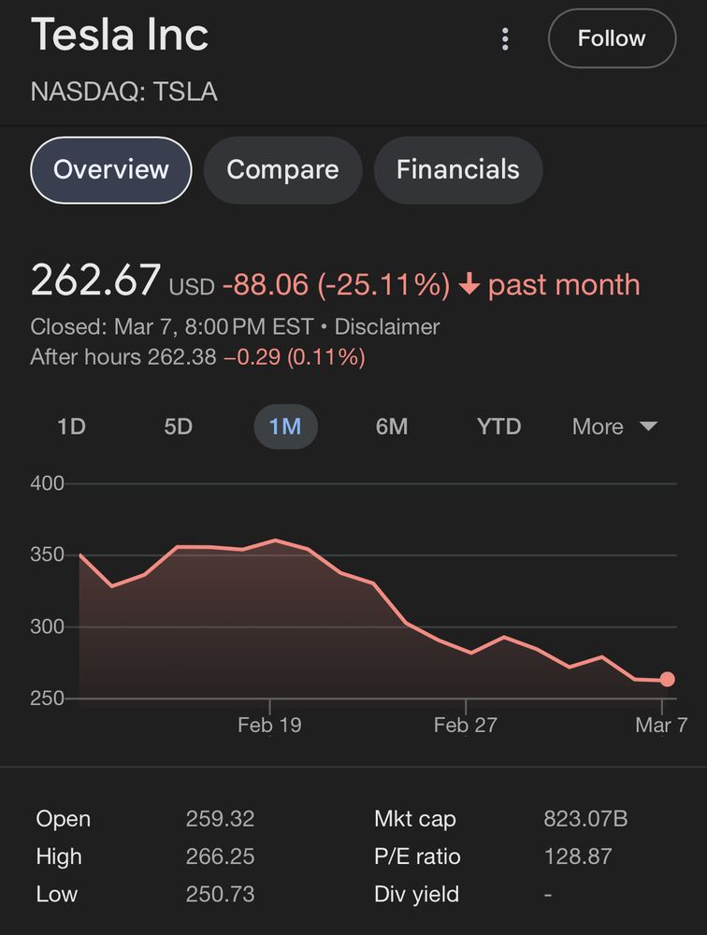Click the dropdown arrow beside More
This screenshot has height=935, width=707.
coord(648,426)
